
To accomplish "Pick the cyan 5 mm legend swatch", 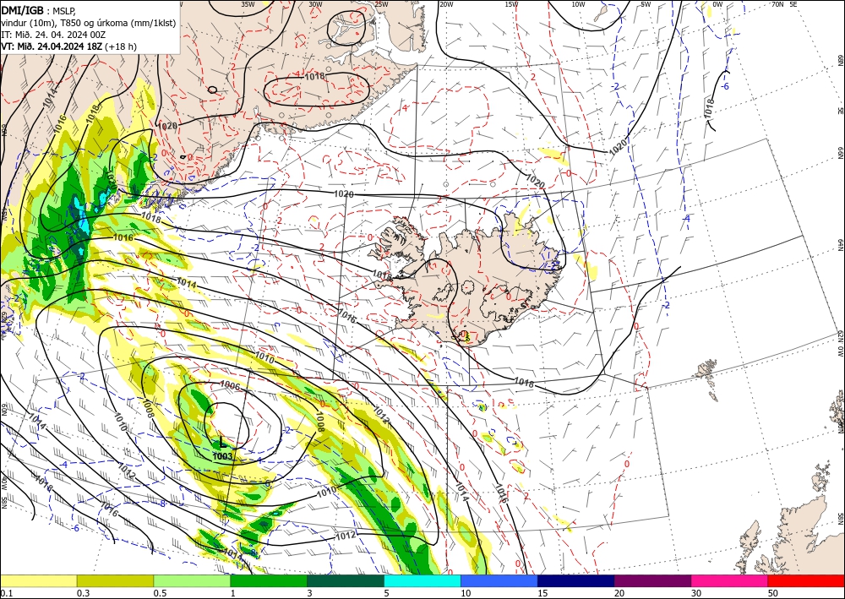I will coord(422,580).
